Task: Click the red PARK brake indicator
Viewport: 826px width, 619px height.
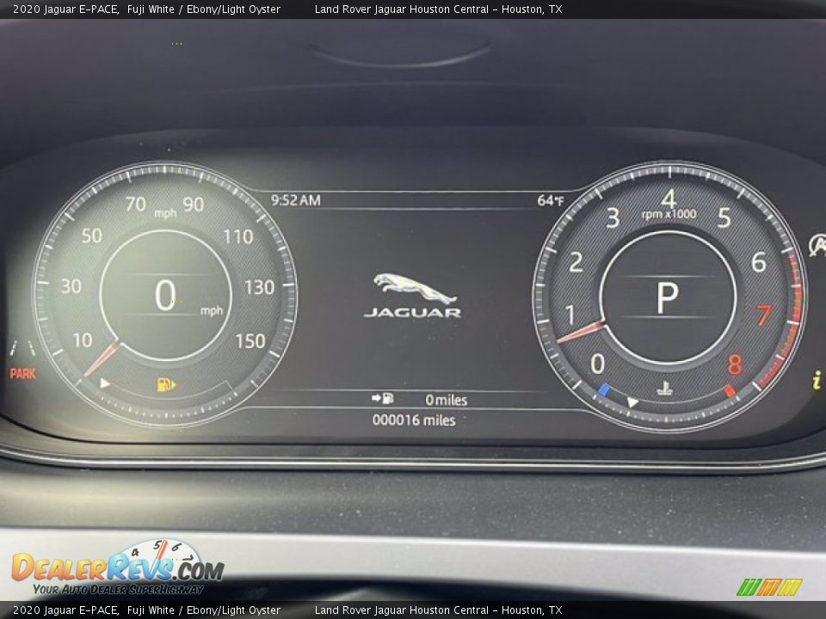Action: tap(22, 374)
